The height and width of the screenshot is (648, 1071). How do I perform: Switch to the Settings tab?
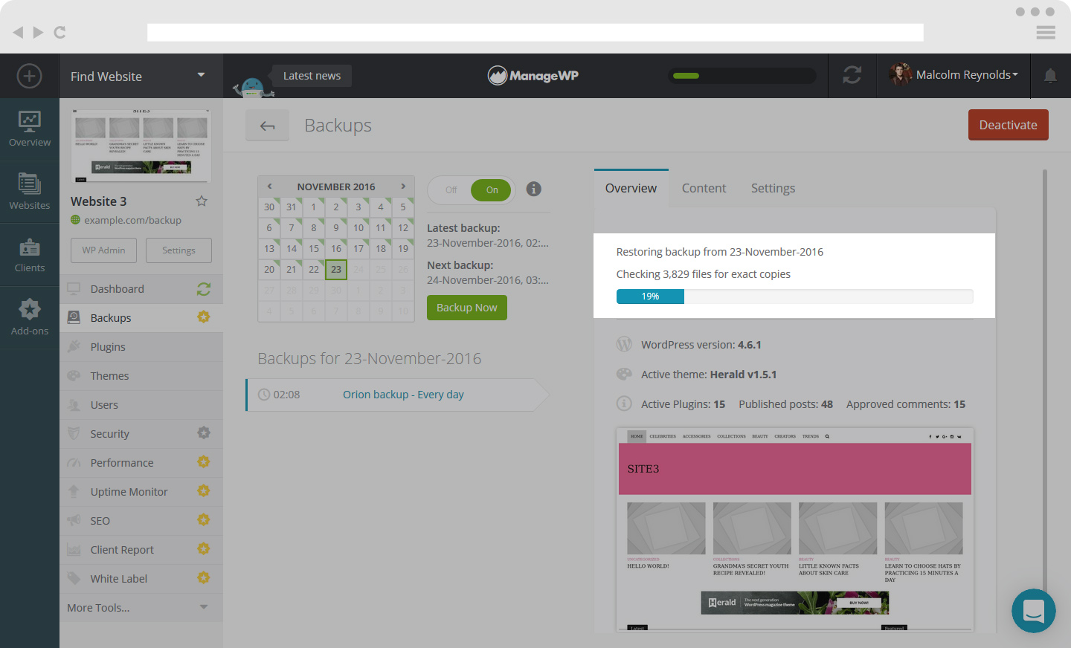(773, 189)
